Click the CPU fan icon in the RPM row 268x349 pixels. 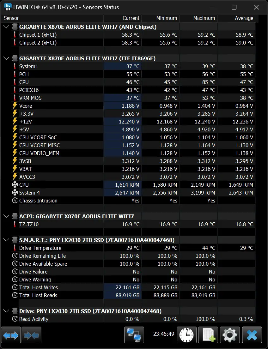pyautogui.click(x=15, y=185)
